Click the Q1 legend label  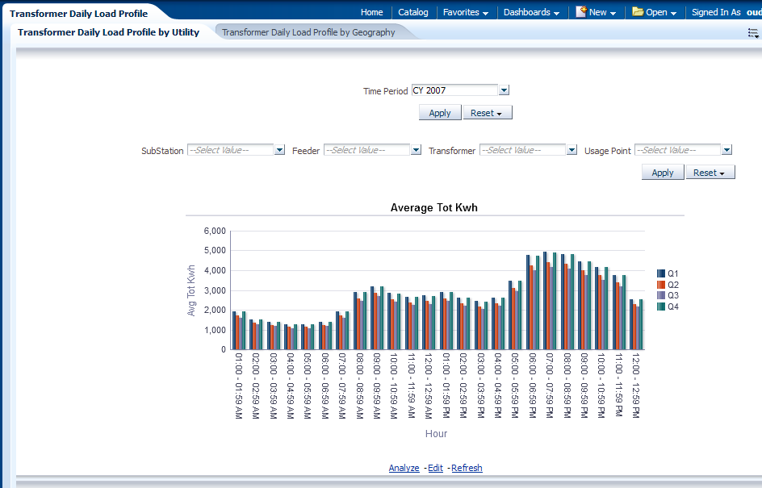[x=672, y=273]
